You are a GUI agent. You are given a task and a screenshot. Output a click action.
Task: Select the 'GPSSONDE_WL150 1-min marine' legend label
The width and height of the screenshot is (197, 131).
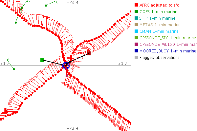167,45
